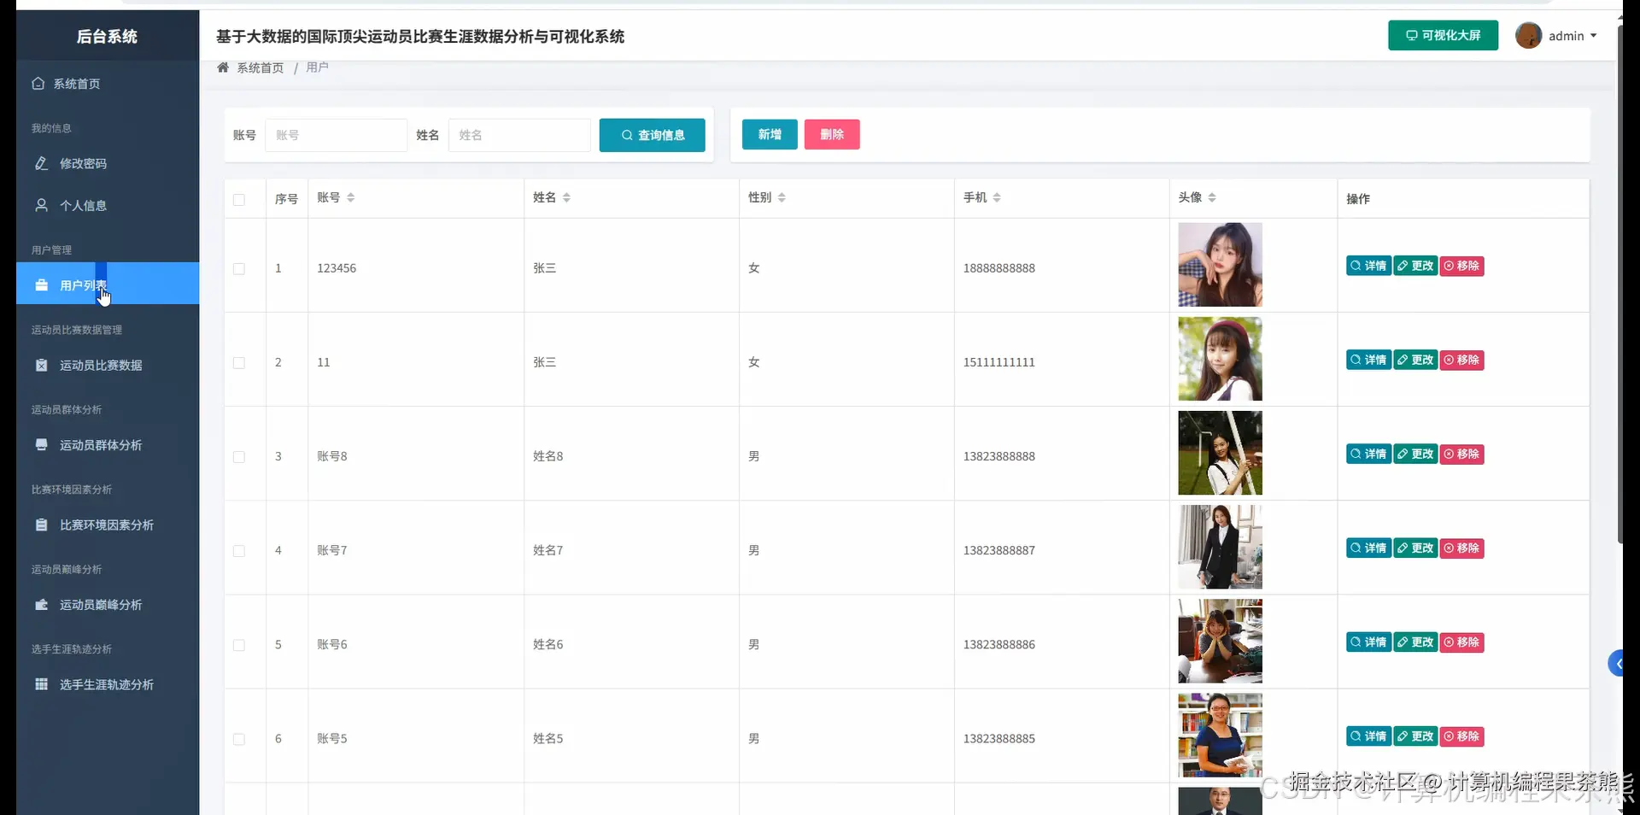This screenshot has height=815, width=1640.
Task: Toggle the select-all checkbox in table header
Action: pyautogui.click(x=239, y=200)
